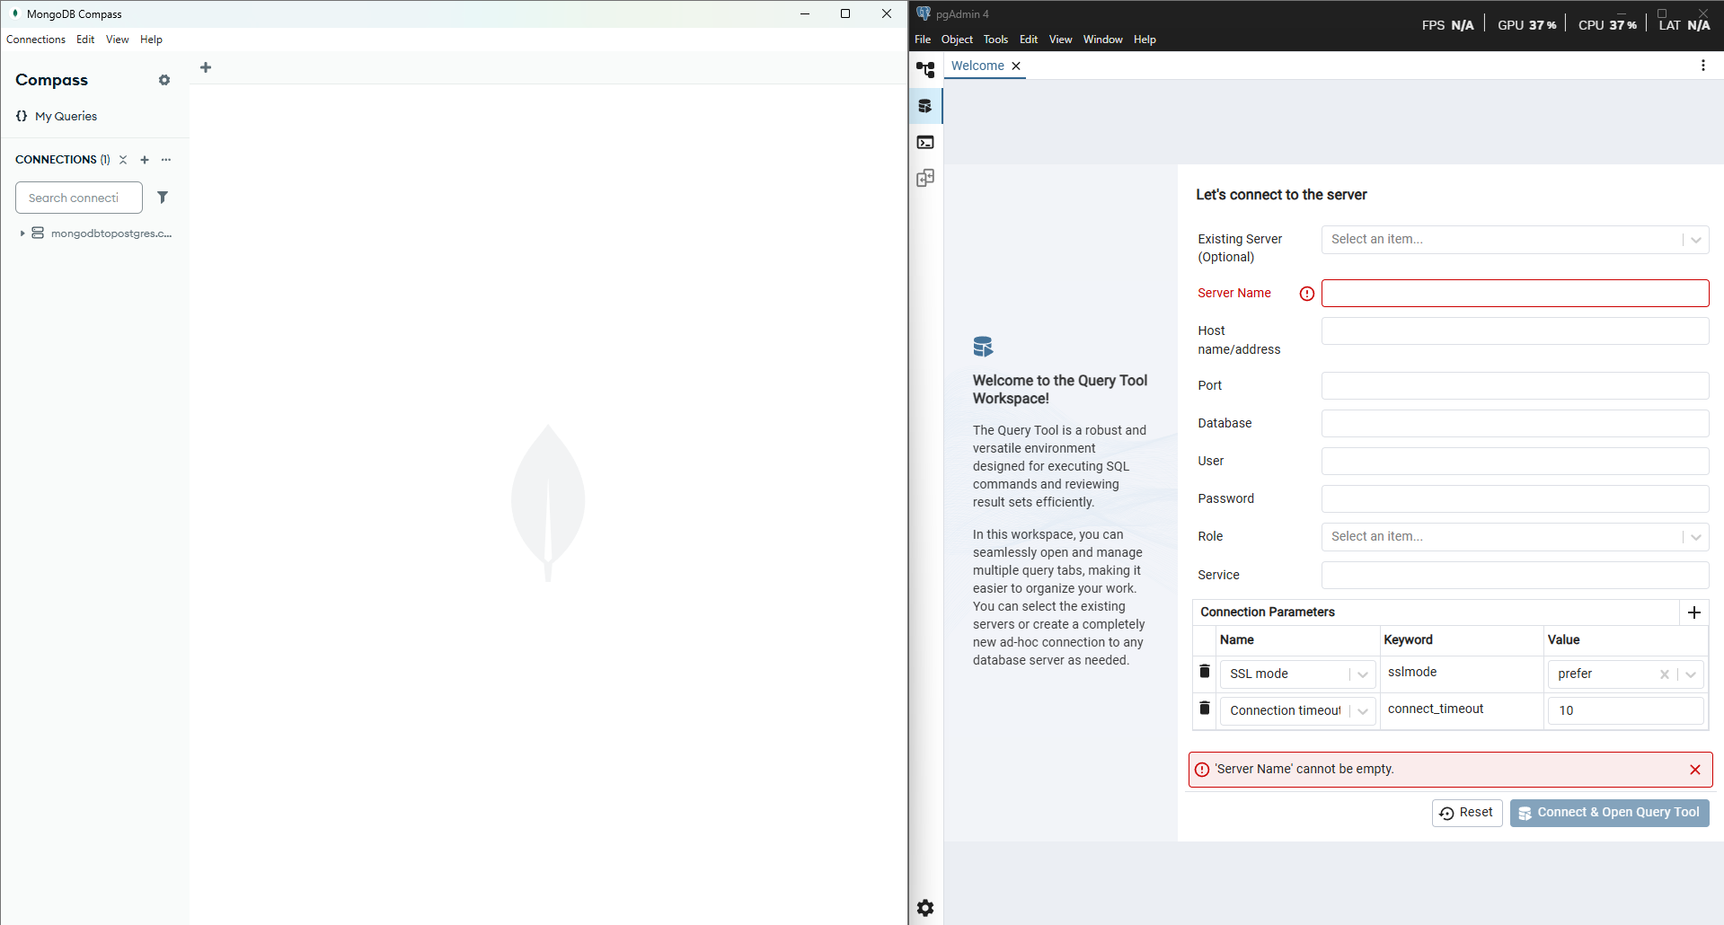The width and height of the screenshot is (1724, 925).
Task: Click the CONNECTIONS (1) header text
Action: click(x=62, y=160)
